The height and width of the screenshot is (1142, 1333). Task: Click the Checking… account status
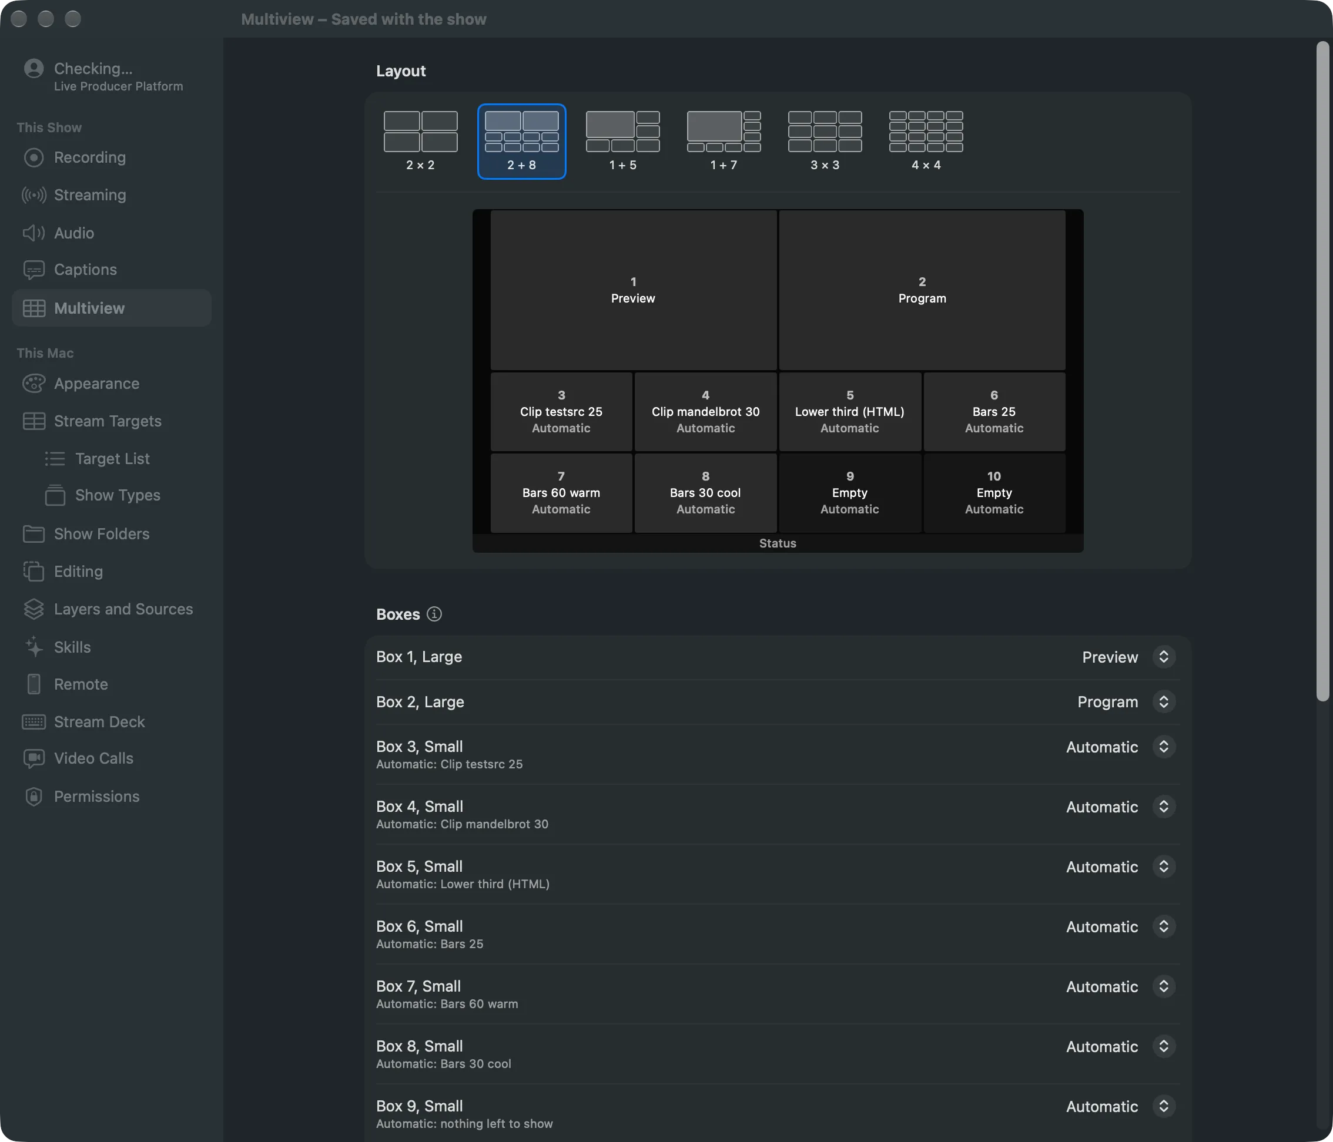point(93,68)
